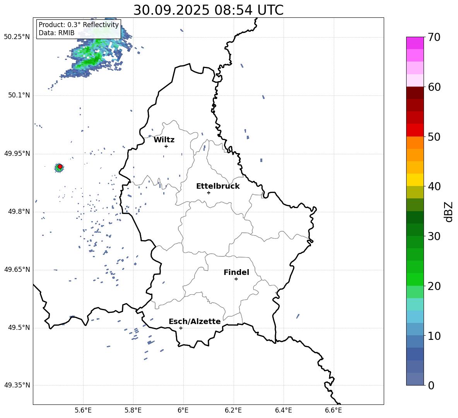Click the 50 dBZ colorbar label
Image resolution: width=458 pixels, height=418 pixels.
[434, 136]
